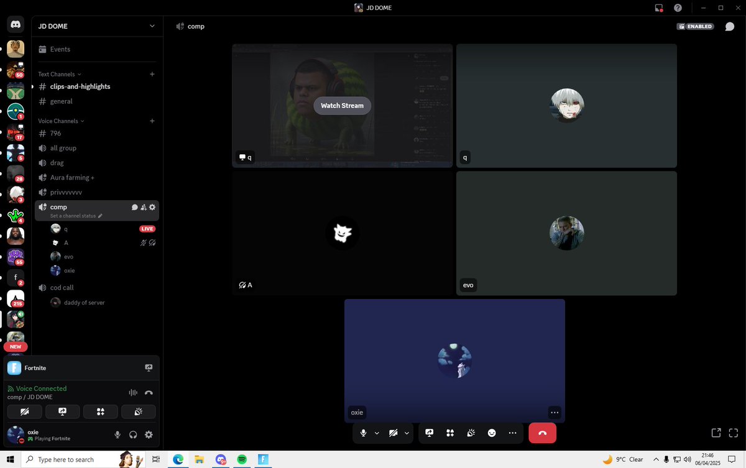Collapse the Text Channels category
Viewport: 746px width, 468px height.
[x=60, y=74]
